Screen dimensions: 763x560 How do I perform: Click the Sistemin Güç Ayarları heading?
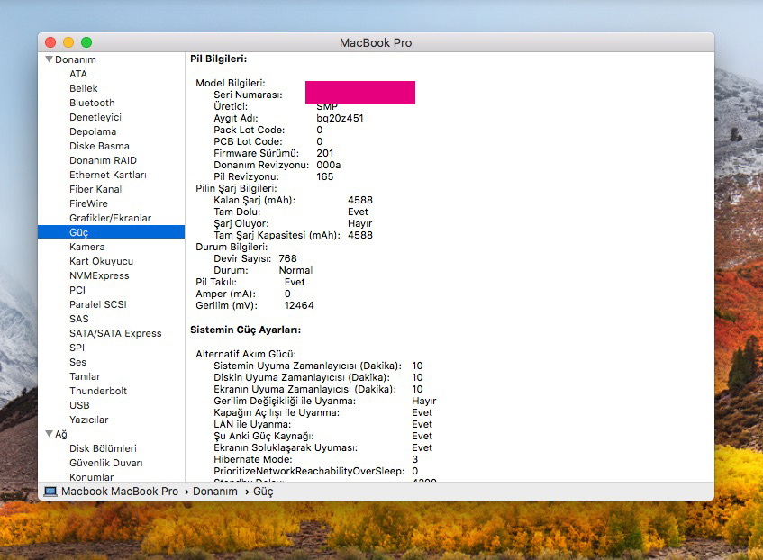tap(245, 330)
